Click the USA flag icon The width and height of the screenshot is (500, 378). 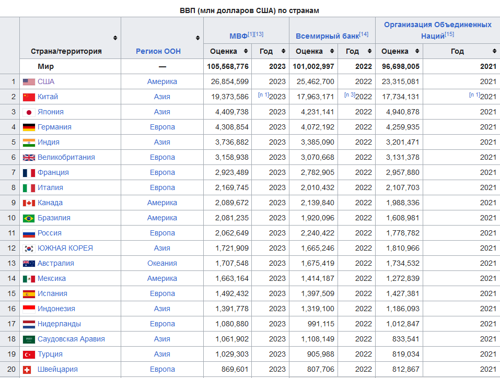tap(29, 82)
